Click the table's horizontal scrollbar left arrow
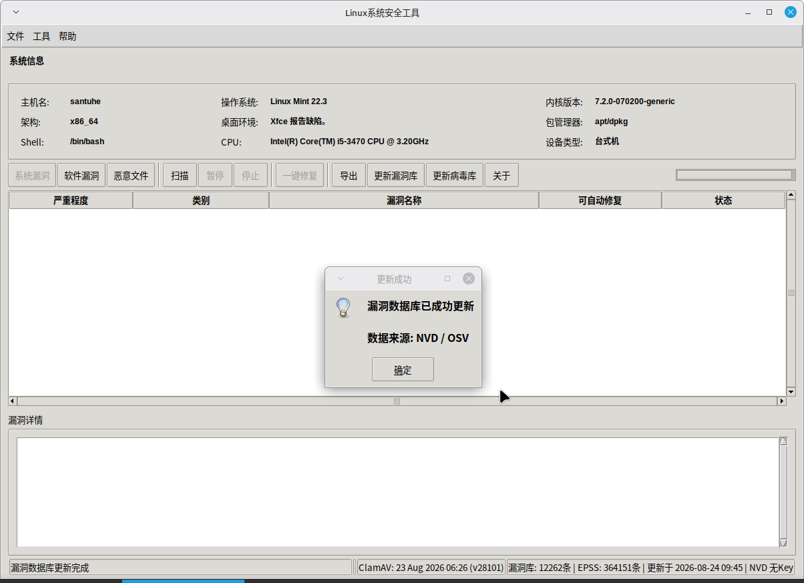The height and width of the screenshot is (583, 804). [x=13, y=401]
